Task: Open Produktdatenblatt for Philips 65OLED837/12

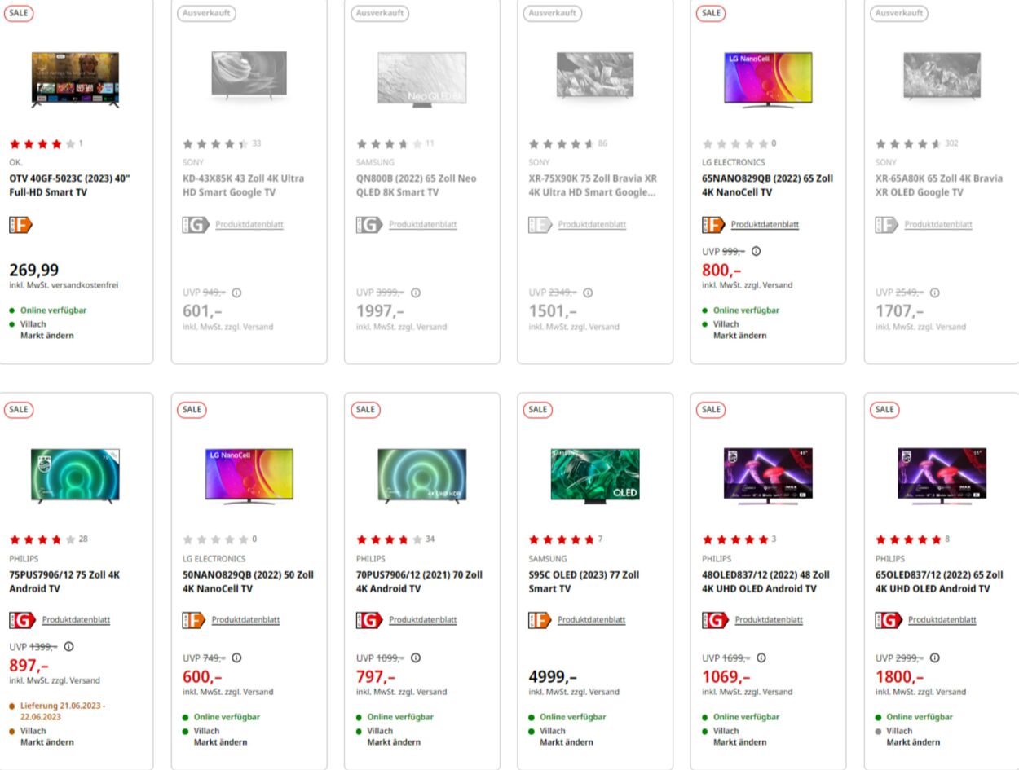Action: [x=942, y=620]
